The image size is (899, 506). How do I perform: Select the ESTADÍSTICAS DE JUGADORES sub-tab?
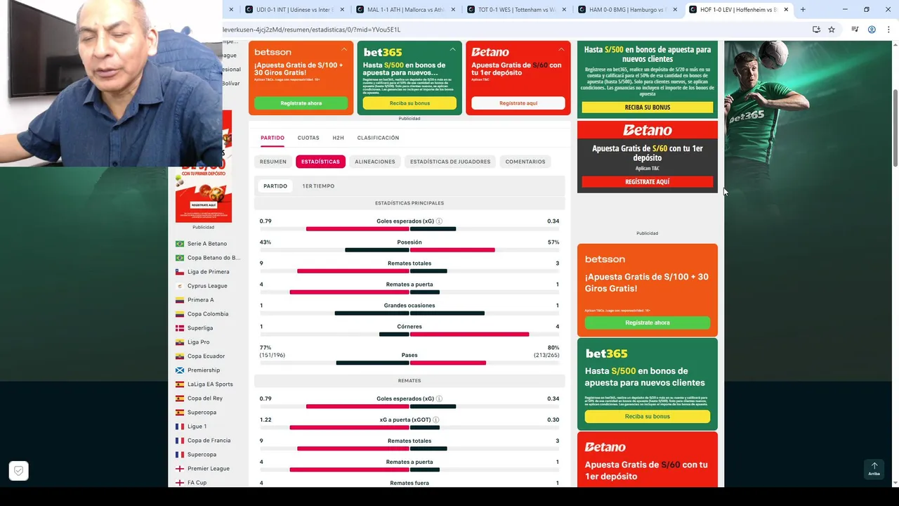tap(450, 162)
